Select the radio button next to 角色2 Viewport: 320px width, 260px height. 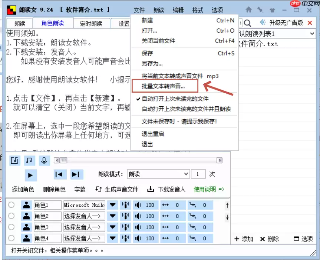tap(11, 216)
